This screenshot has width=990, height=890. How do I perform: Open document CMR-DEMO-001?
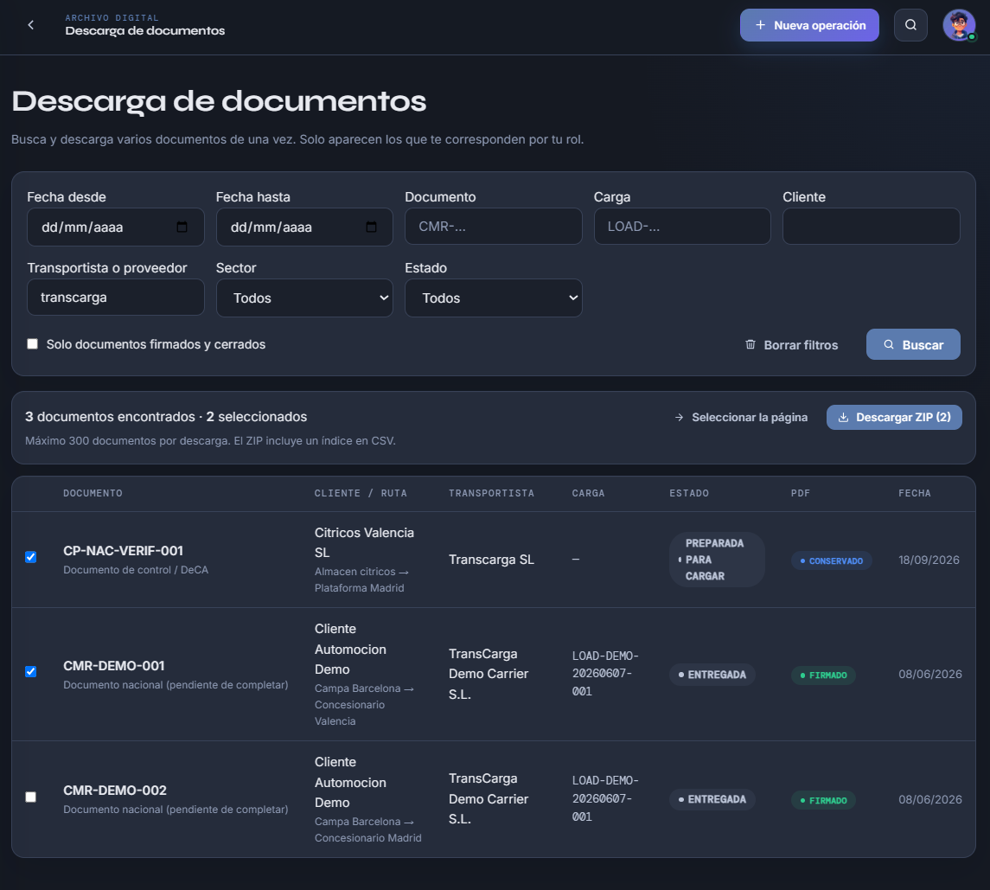point(113,666)
